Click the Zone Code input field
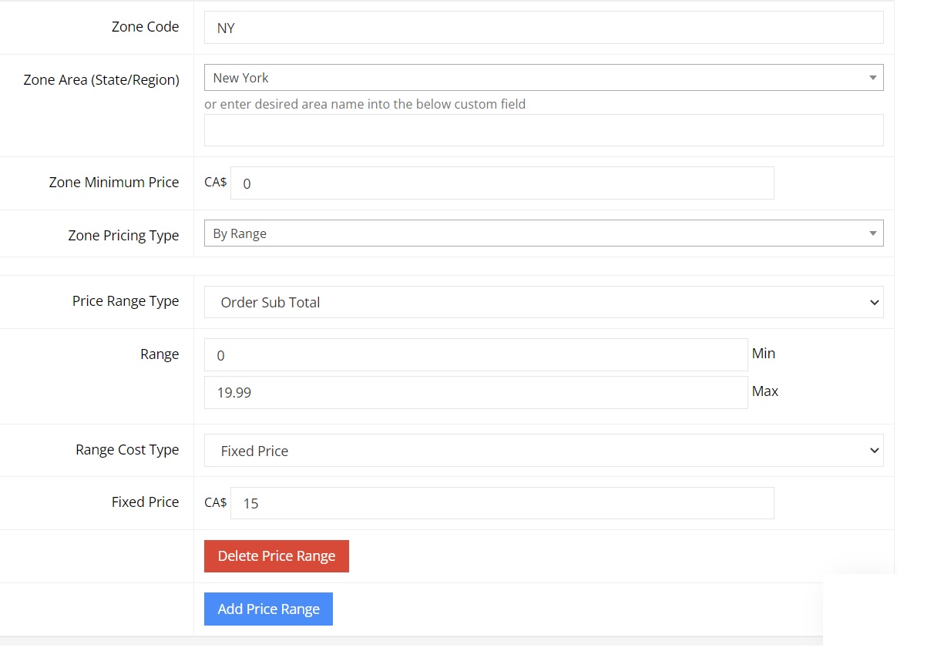The height and width of the screenshot is (651, 934). (543, 28)
